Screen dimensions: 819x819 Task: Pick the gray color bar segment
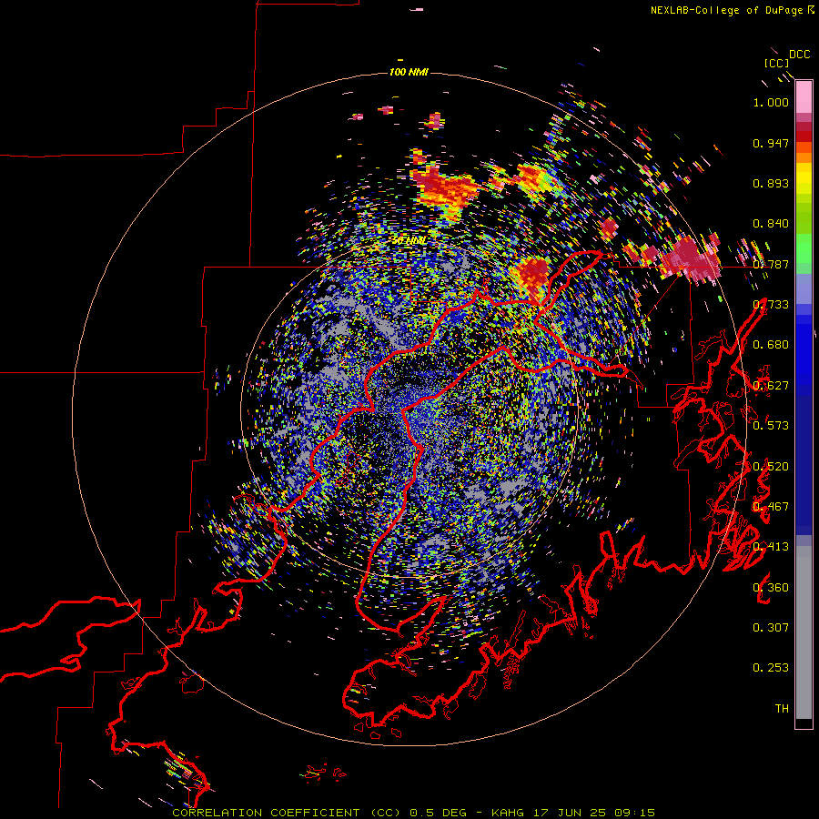coord(804,632)
